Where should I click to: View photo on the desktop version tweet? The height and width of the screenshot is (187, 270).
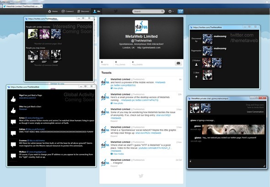pos(117,103)
